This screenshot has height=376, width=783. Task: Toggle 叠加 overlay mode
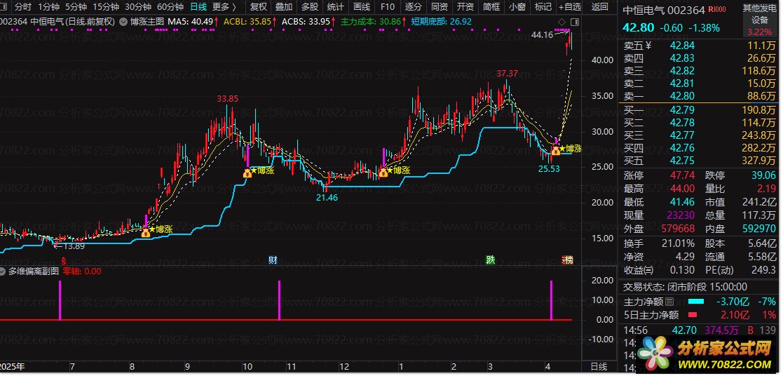284,7
